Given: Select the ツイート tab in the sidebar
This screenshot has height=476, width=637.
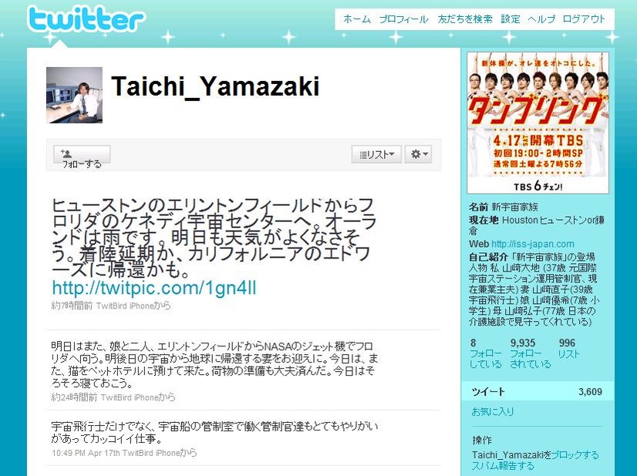Looking at the screenshot, I should 538,391.
